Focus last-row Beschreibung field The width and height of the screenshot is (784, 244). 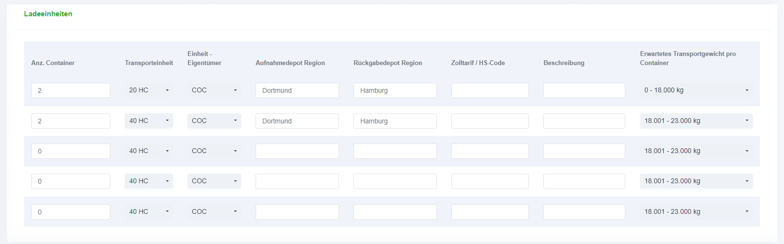tap(584, 212)
